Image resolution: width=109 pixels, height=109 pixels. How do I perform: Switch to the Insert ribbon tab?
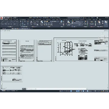[x=11, y=19]
